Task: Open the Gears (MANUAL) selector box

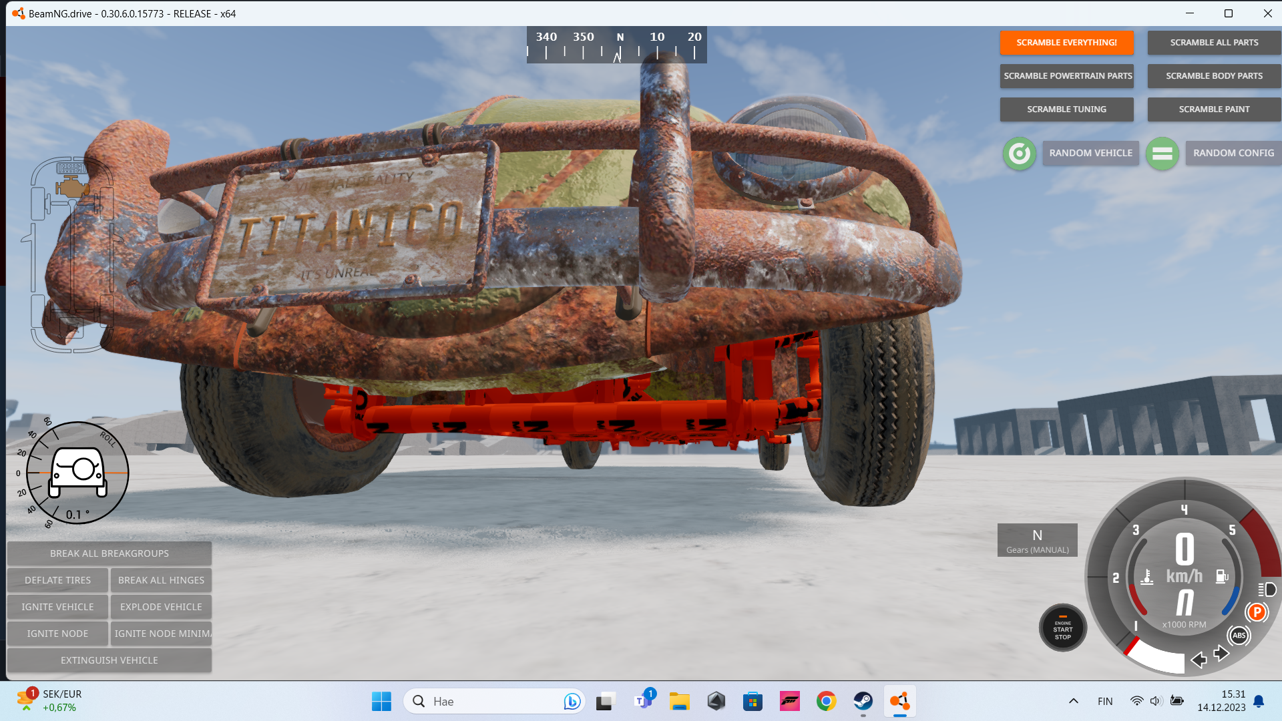Action: tap(1037, 540)
